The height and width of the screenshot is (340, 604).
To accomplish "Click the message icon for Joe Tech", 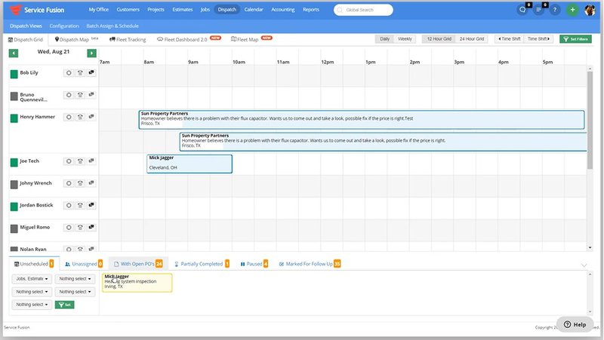I will pyautogui.click(x=91, y=161).
